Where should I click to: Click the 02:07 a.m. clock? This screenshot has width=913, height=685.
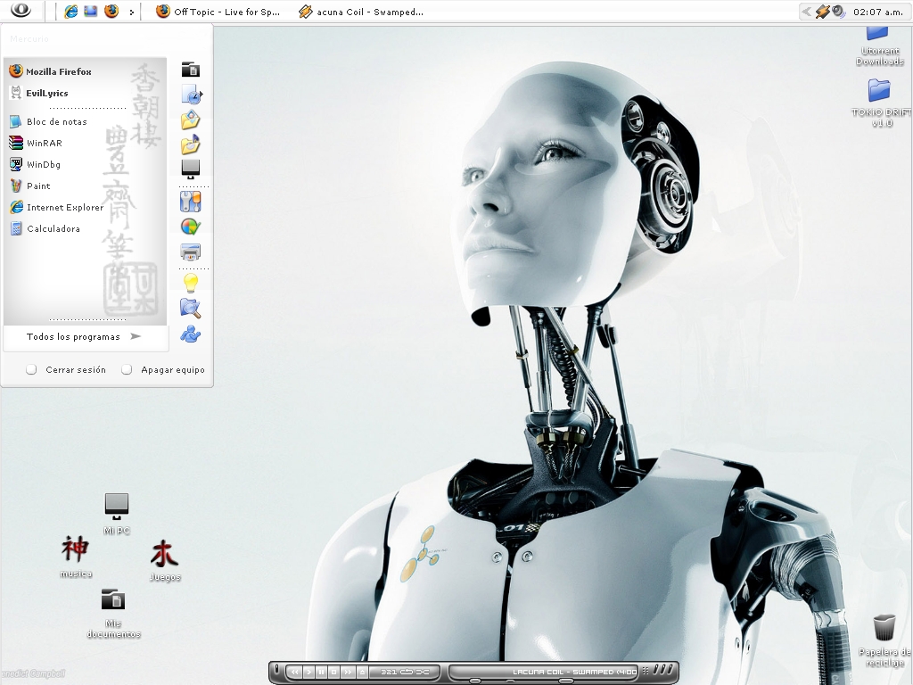point(878,12)
